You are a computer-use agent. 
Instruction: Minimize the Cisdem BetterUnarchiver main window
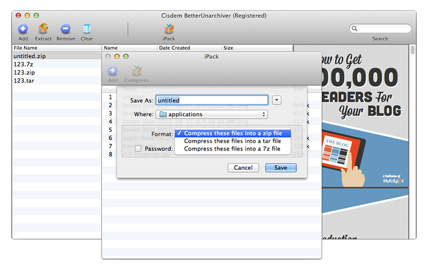27,15
